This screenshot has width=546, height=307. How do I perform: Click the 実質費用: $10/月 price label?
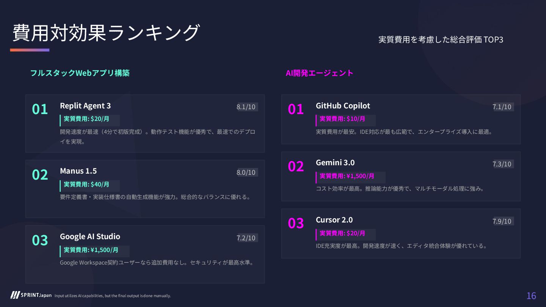tap(342, 119)
